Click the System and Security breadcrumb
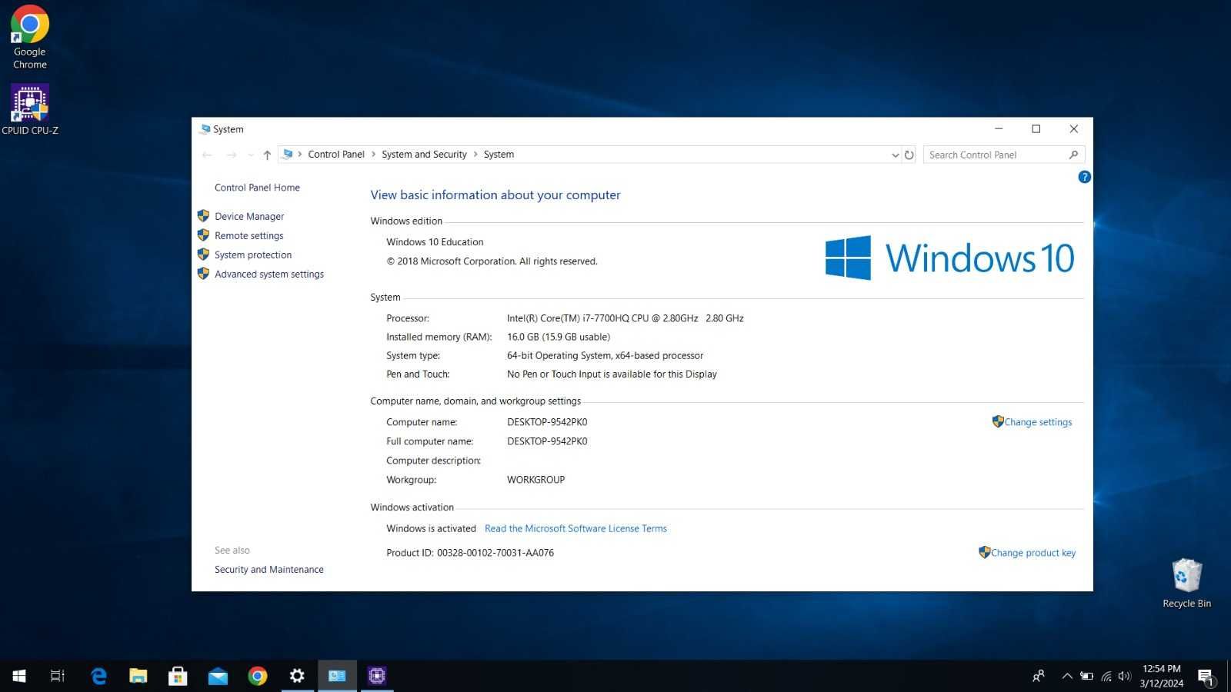 424,155
